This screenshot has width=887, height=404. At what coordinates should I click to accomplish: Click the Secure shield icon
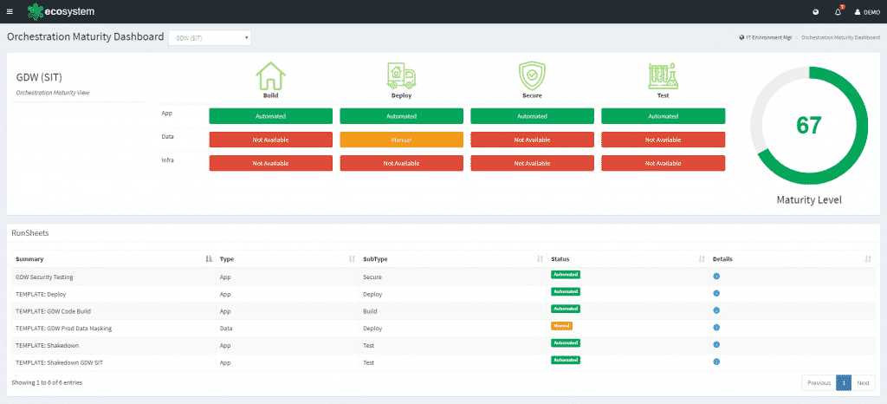[x=532, y=76]
